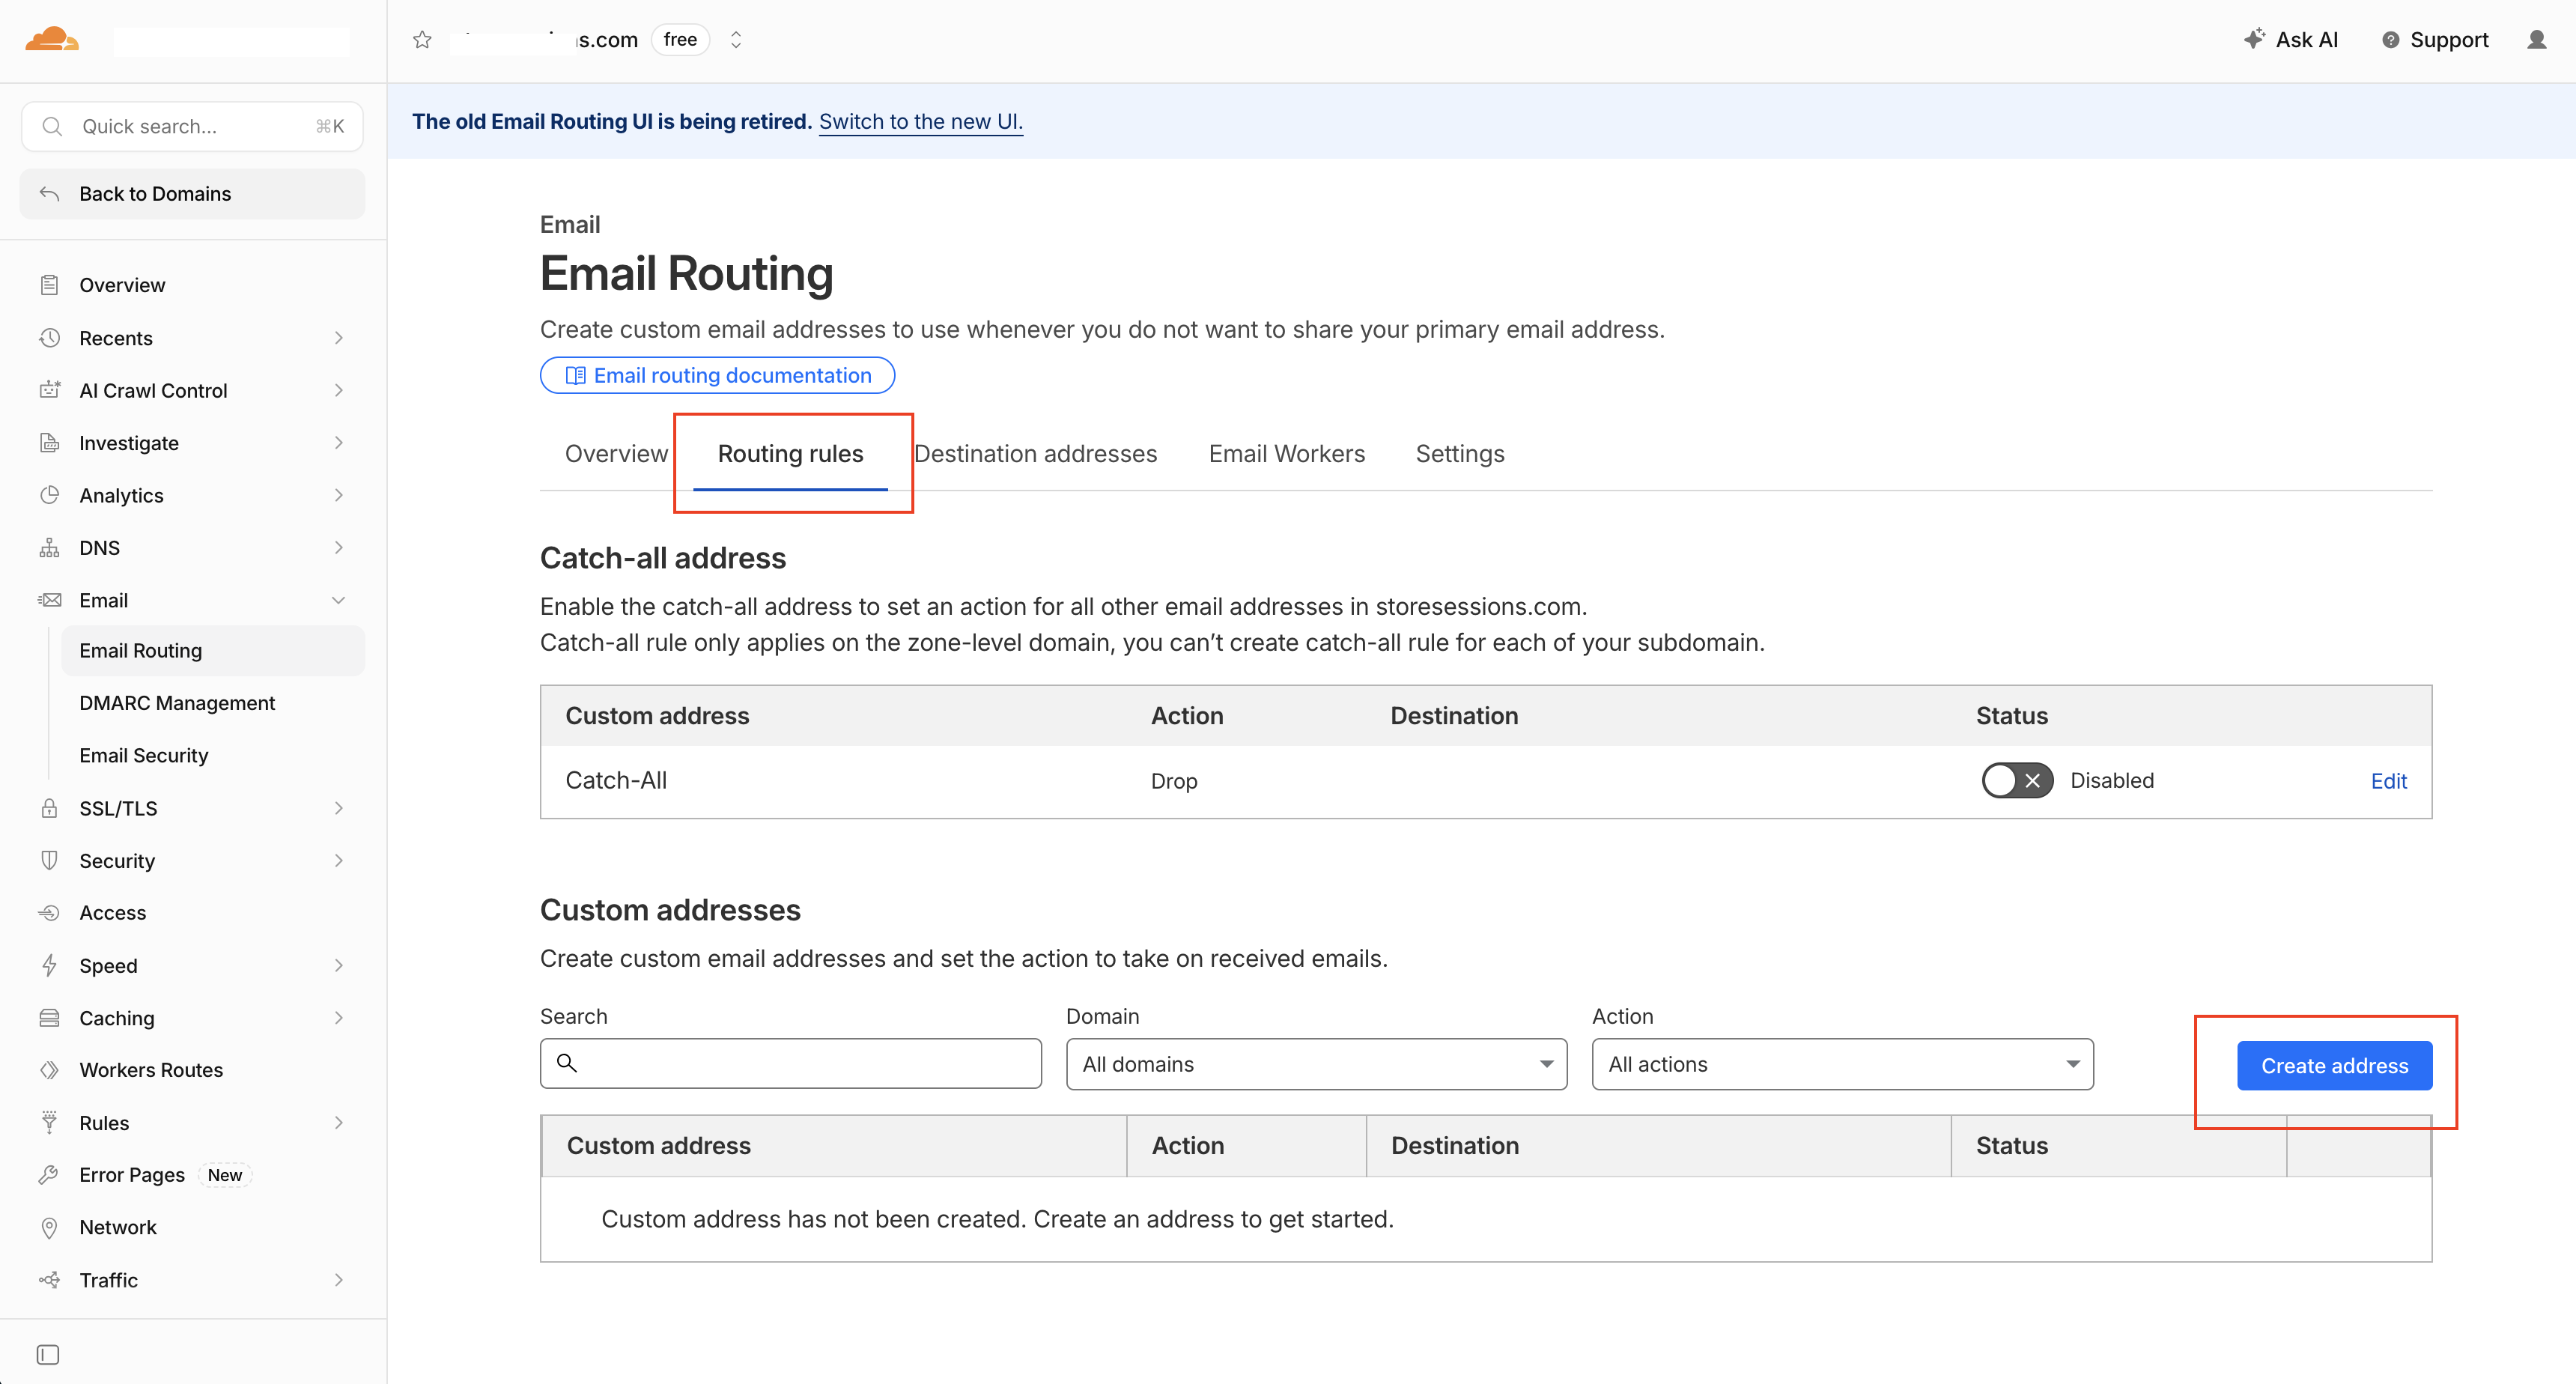Switch to Destination addresses tab

1036,454
